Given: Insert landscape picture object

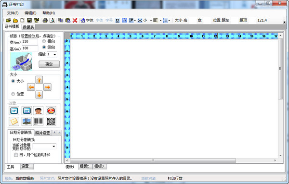Looking at the screenshot, I should (26, 122).
